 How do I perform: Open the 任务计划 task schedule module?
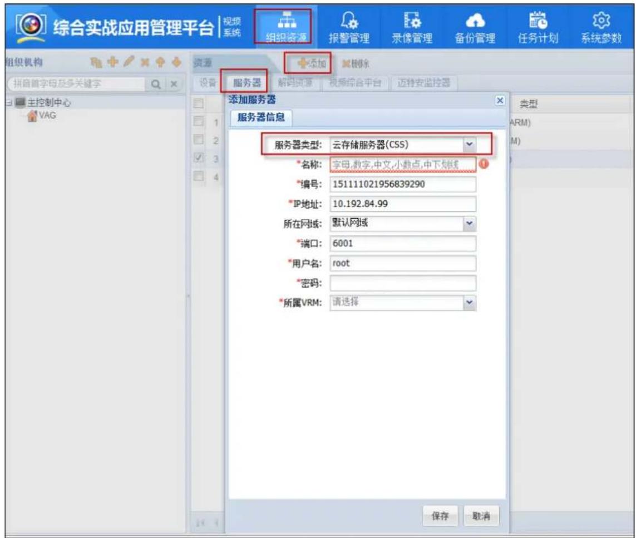[x=538, y=27]
